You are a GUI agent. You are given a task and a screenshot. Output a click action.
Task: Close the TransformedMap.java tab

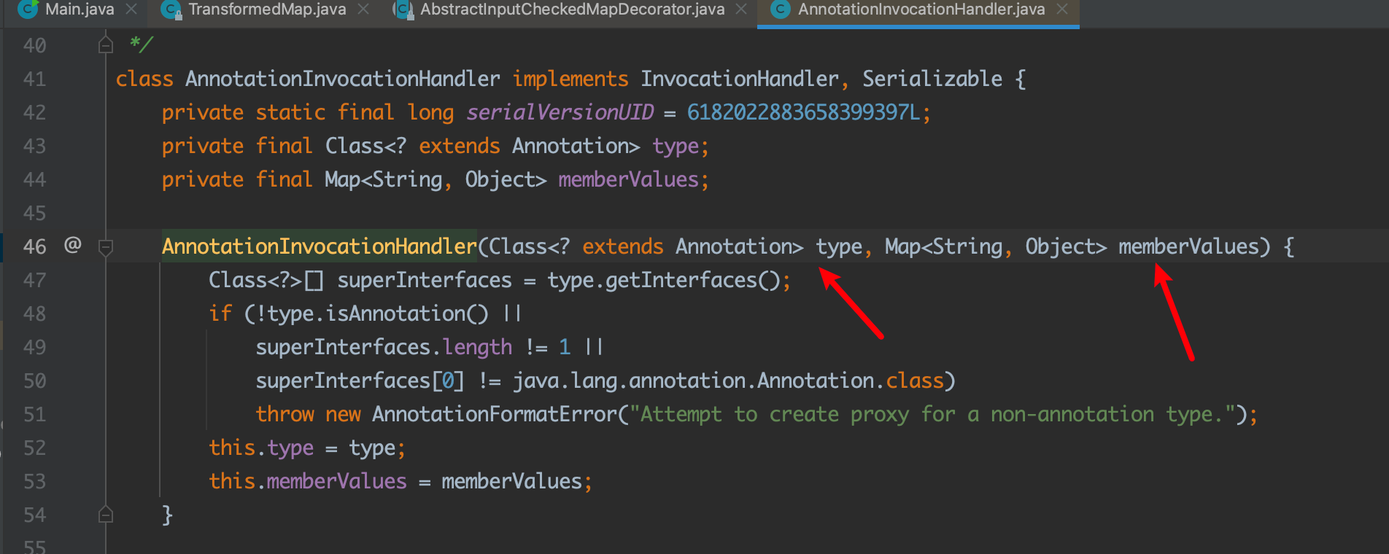coord(363,9)
